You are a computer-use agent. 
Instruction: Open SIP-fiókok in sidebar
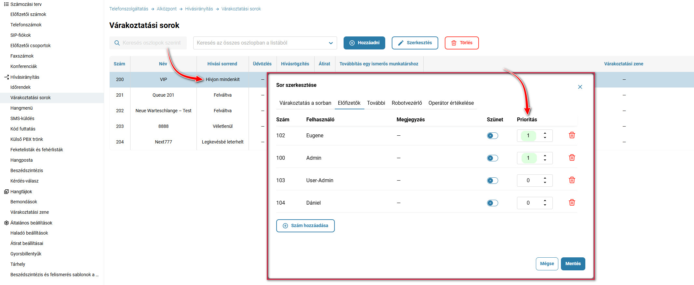[20, 35]
